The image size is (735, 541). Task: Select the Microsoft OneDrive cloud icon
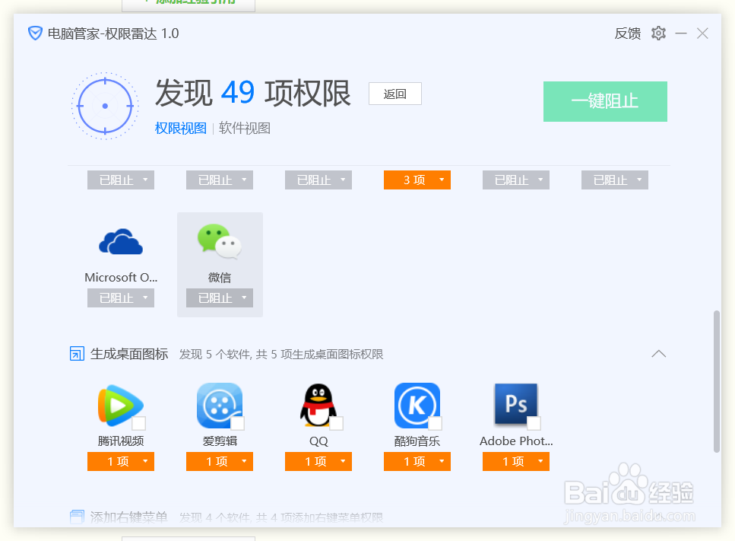[x=121, y=242]
